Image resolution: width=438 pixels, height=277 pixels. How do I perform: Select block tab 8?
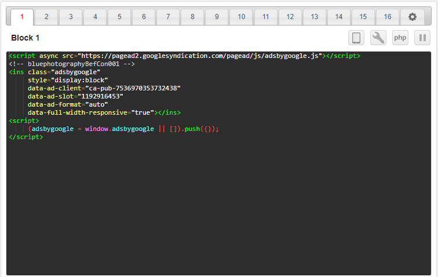point(192,17)
